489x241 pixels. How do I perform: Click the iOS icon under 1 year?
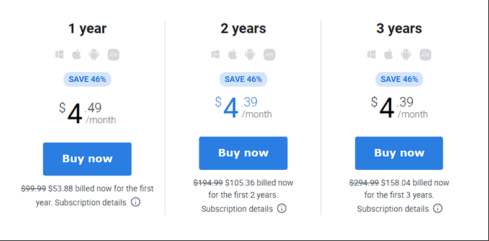[x=113, y=55]
